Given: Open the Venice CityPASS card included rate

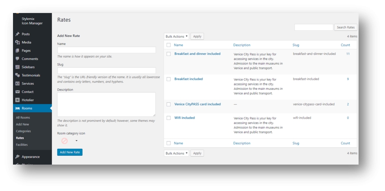Looking at the screenshot, I should coord(197,104).
